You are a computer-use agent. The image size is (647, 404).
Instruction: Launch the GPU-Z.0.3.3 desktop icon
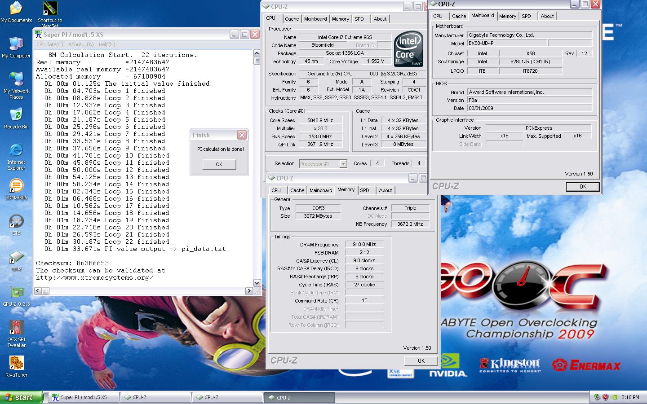(16, 296)
